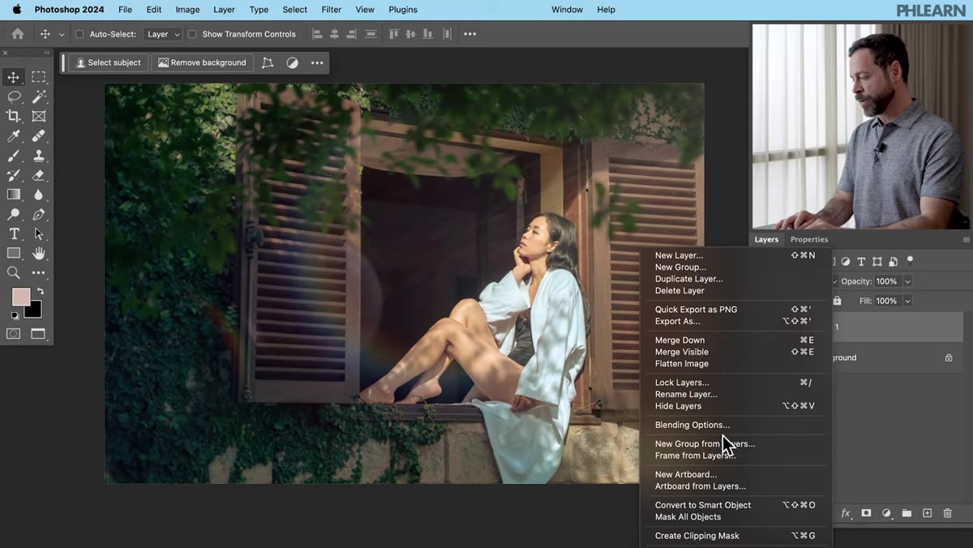
Task: Select the Path Selection tool
Action: (x=38, y=234)
